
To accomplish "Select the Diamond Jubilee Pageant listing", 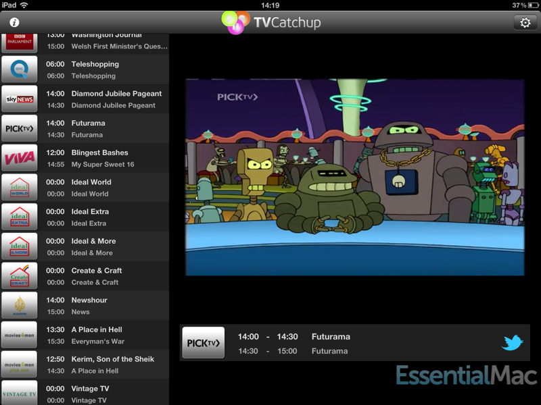I will 116,94.
